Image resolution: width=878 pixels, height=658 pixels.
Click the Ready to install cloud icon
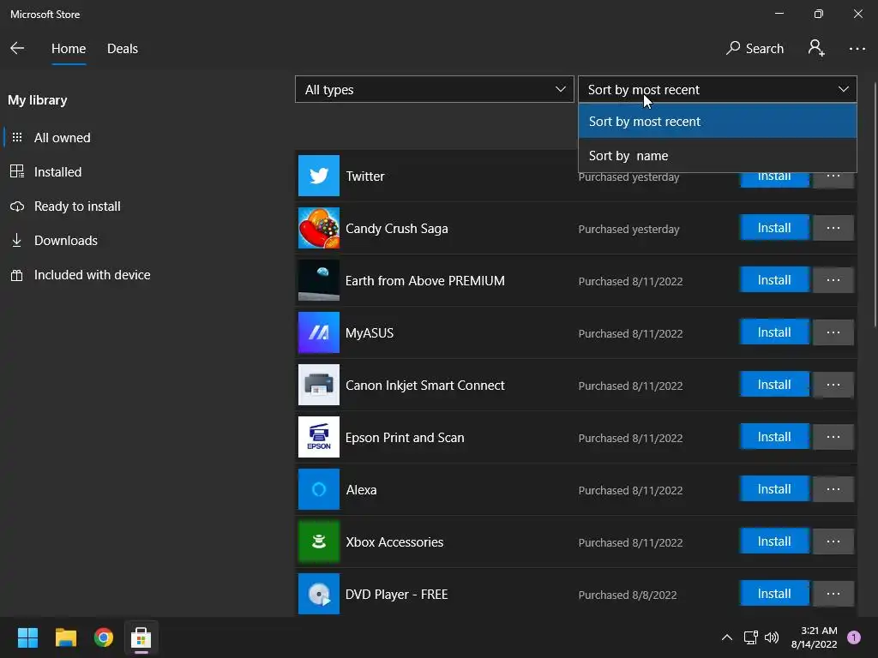17,206
